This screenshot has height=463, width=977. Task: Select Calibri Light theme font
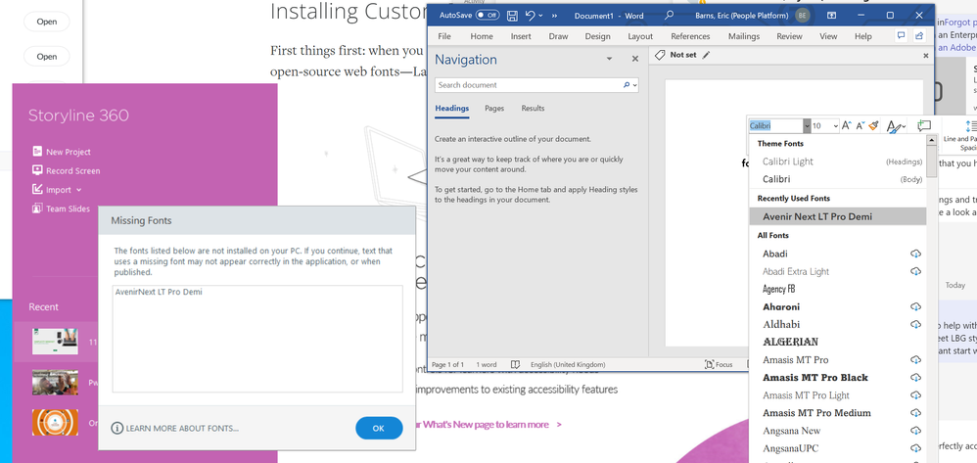[x=837, y=162]
